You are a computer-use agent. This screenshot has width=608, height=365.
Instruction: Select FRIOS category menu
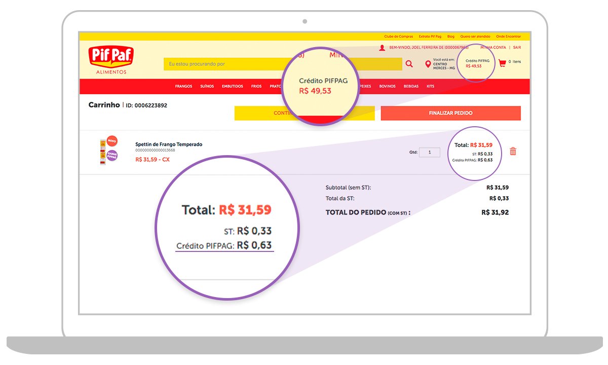coord(256,87)
